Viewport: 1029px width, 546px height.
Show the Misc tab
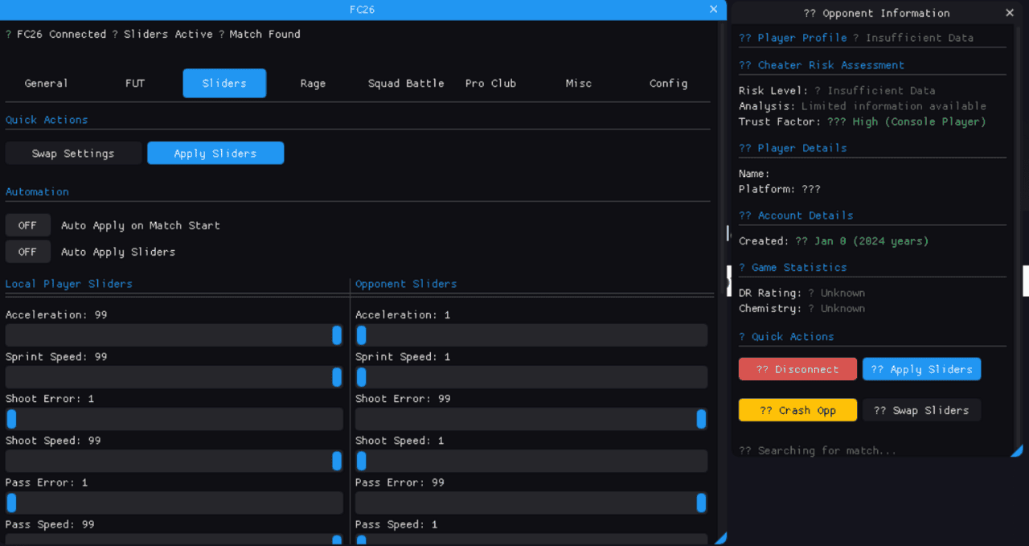(579, 84)
